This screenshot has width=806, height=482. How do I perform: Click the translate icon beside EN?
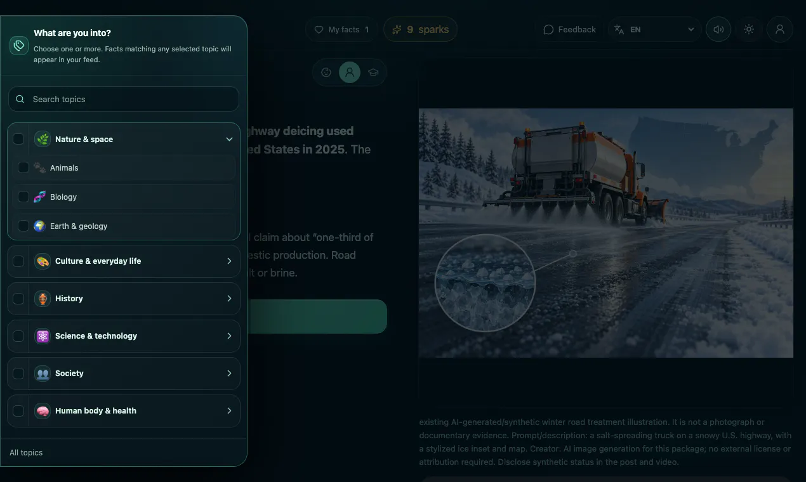619,30
